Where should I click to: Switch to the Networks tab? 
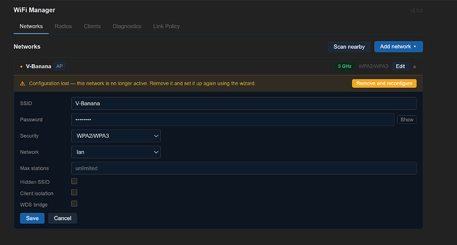(x=31, y=26)
